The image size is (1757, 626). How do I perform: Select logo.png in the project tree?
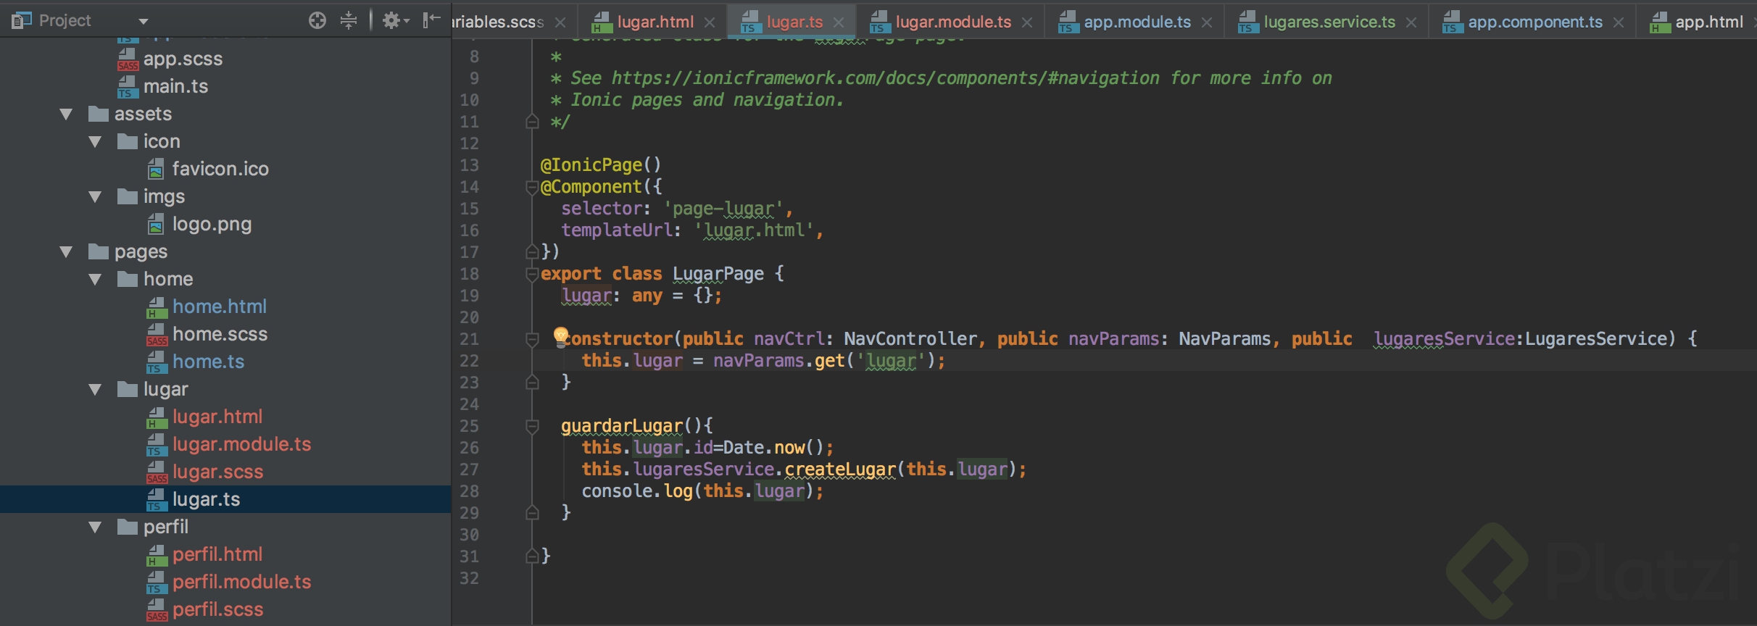tap(212, 224)
